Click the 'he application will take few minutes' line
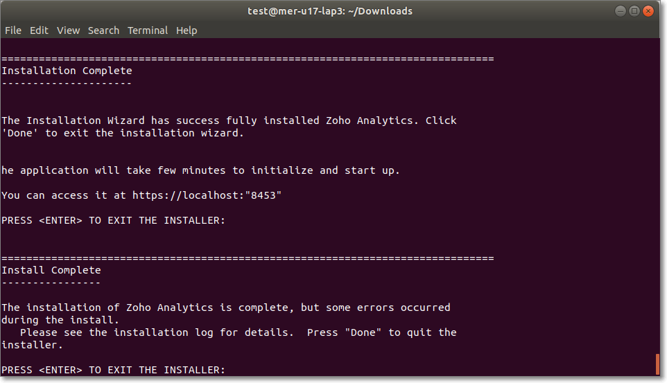667x383 pixels. click(x=201, y=170)
